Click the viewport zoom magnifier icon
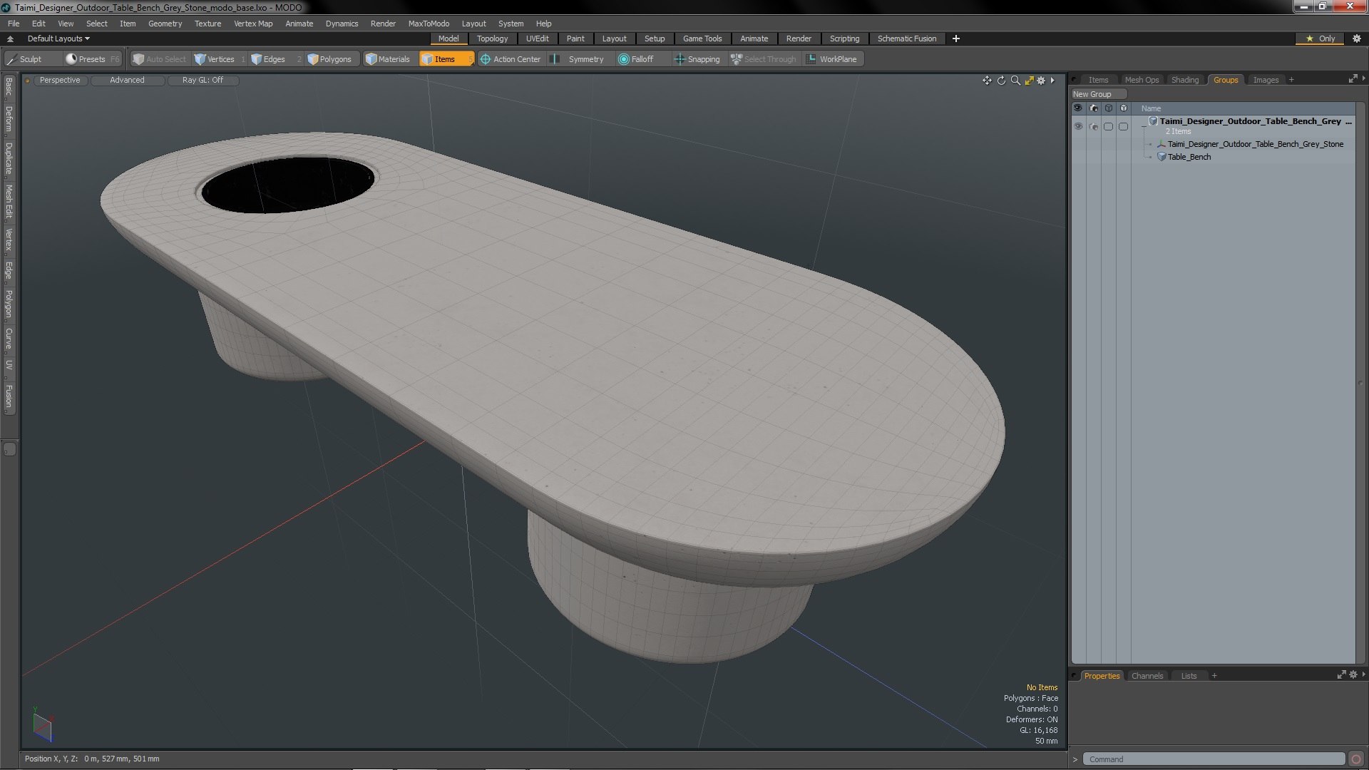 coord(1015,81)
